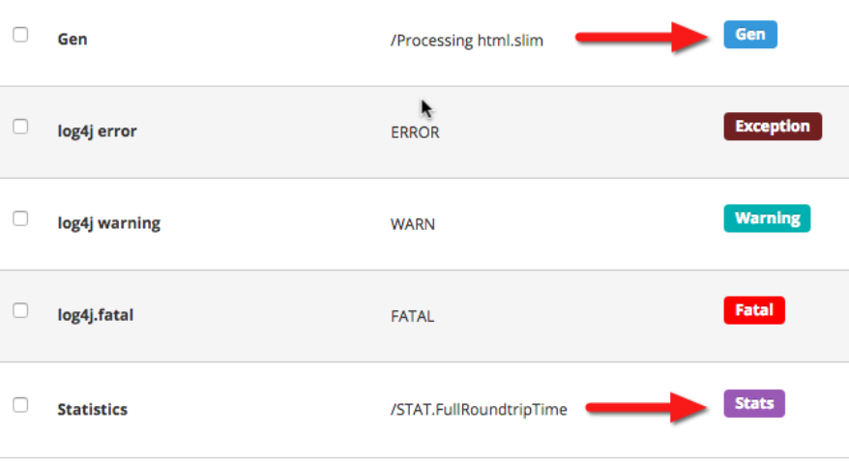Open the Gen filter name
This screenshot has height=461, width=849.
pyautogui.click(x=73, y=39)
